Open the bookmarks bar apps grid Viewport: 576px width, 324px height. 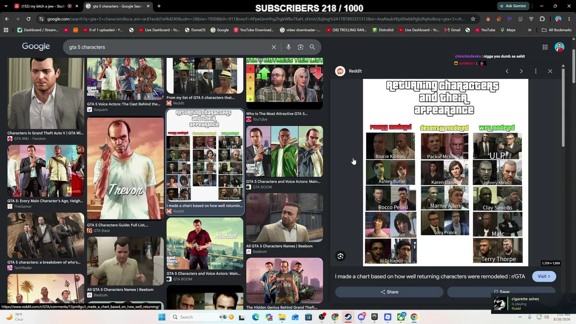click(x=6, y=30)
